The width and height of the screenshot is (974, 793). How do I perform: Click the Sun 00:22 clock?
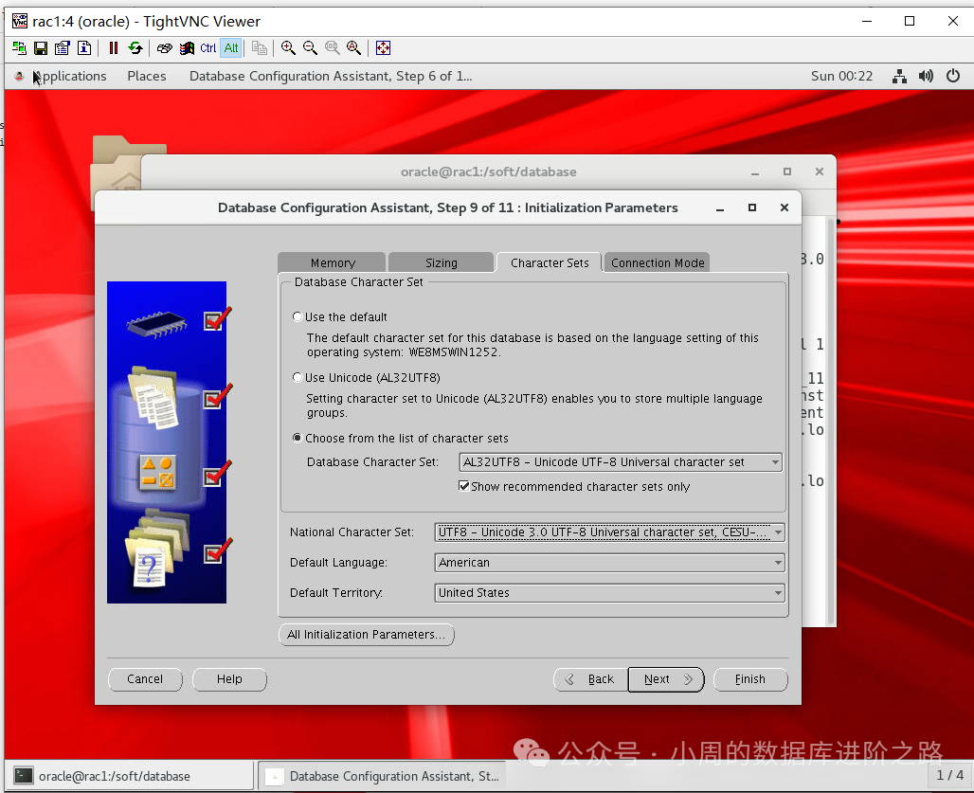[841, 76]
